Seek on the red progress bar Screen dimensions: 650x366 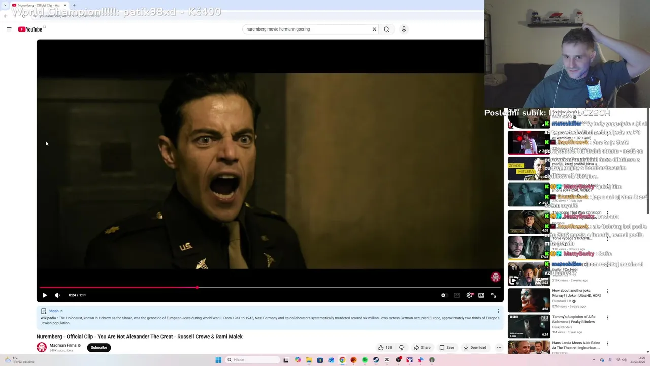pyautogui.click(x=270, y=287)
